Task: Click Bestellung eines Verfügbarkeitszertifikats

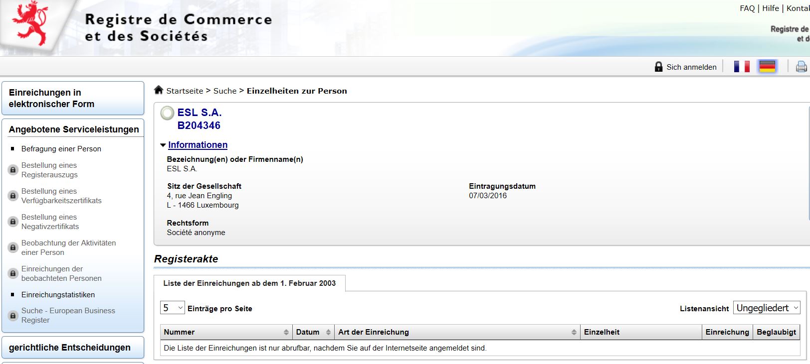Action: 61,196
